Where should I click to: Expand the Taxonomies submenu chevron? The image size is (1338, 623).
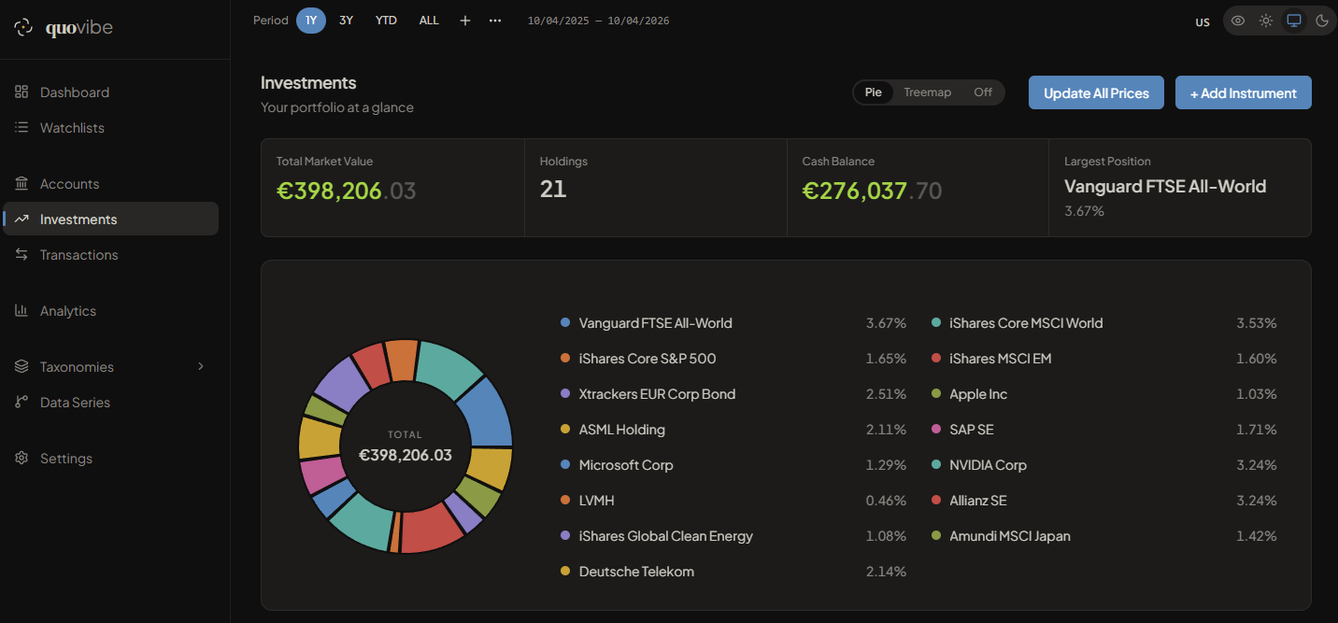[200, 367]
